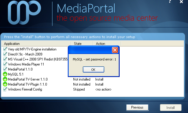Screen dimensions: 188x113
Task: Click 'Install' action of TV-Plugin row
Action: tap(99, 84)
